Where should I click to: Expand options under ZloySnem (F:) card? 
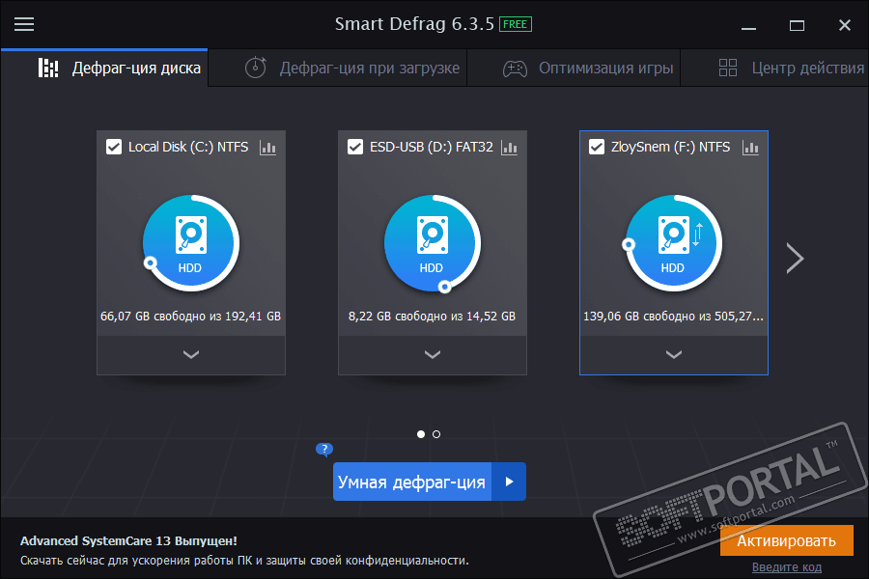(673, 354)
